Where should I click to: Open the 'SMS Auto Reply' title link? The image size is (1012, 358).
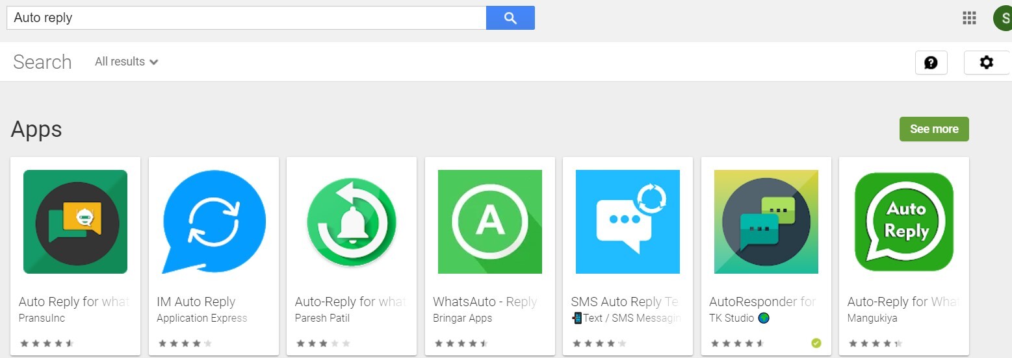pos(625,302)
